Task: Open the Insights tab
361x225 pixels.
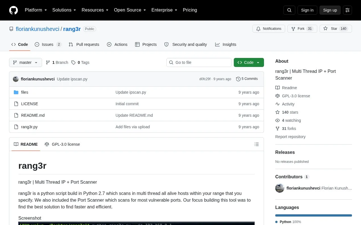Action: [226, 44]
